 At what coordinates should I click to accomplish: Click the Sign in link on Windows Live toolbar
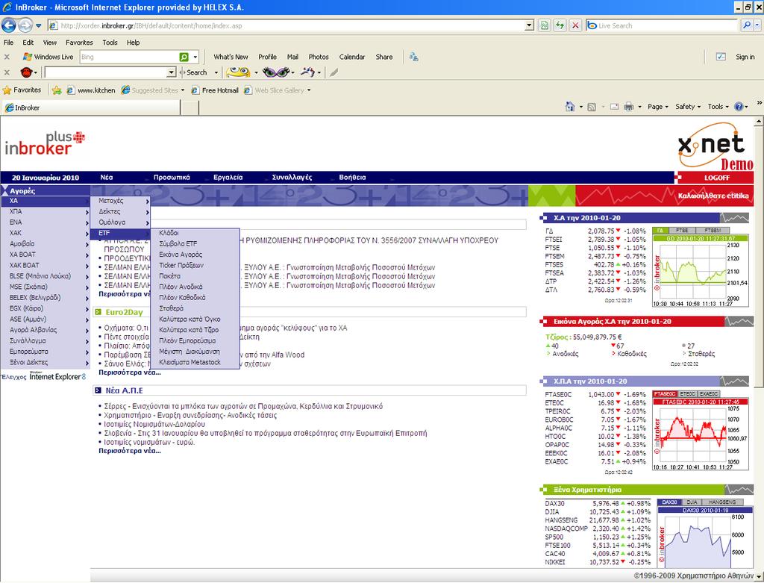(745, 57)
